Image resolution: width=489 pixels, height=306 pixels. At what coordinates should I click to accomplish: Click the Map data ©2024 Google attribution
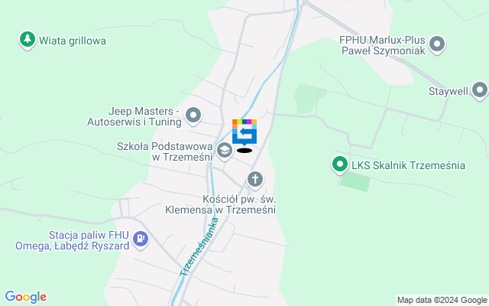click(442, 301)
